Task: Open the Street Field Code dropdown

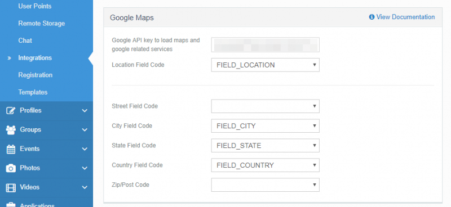Action: [x=265, y=106]
